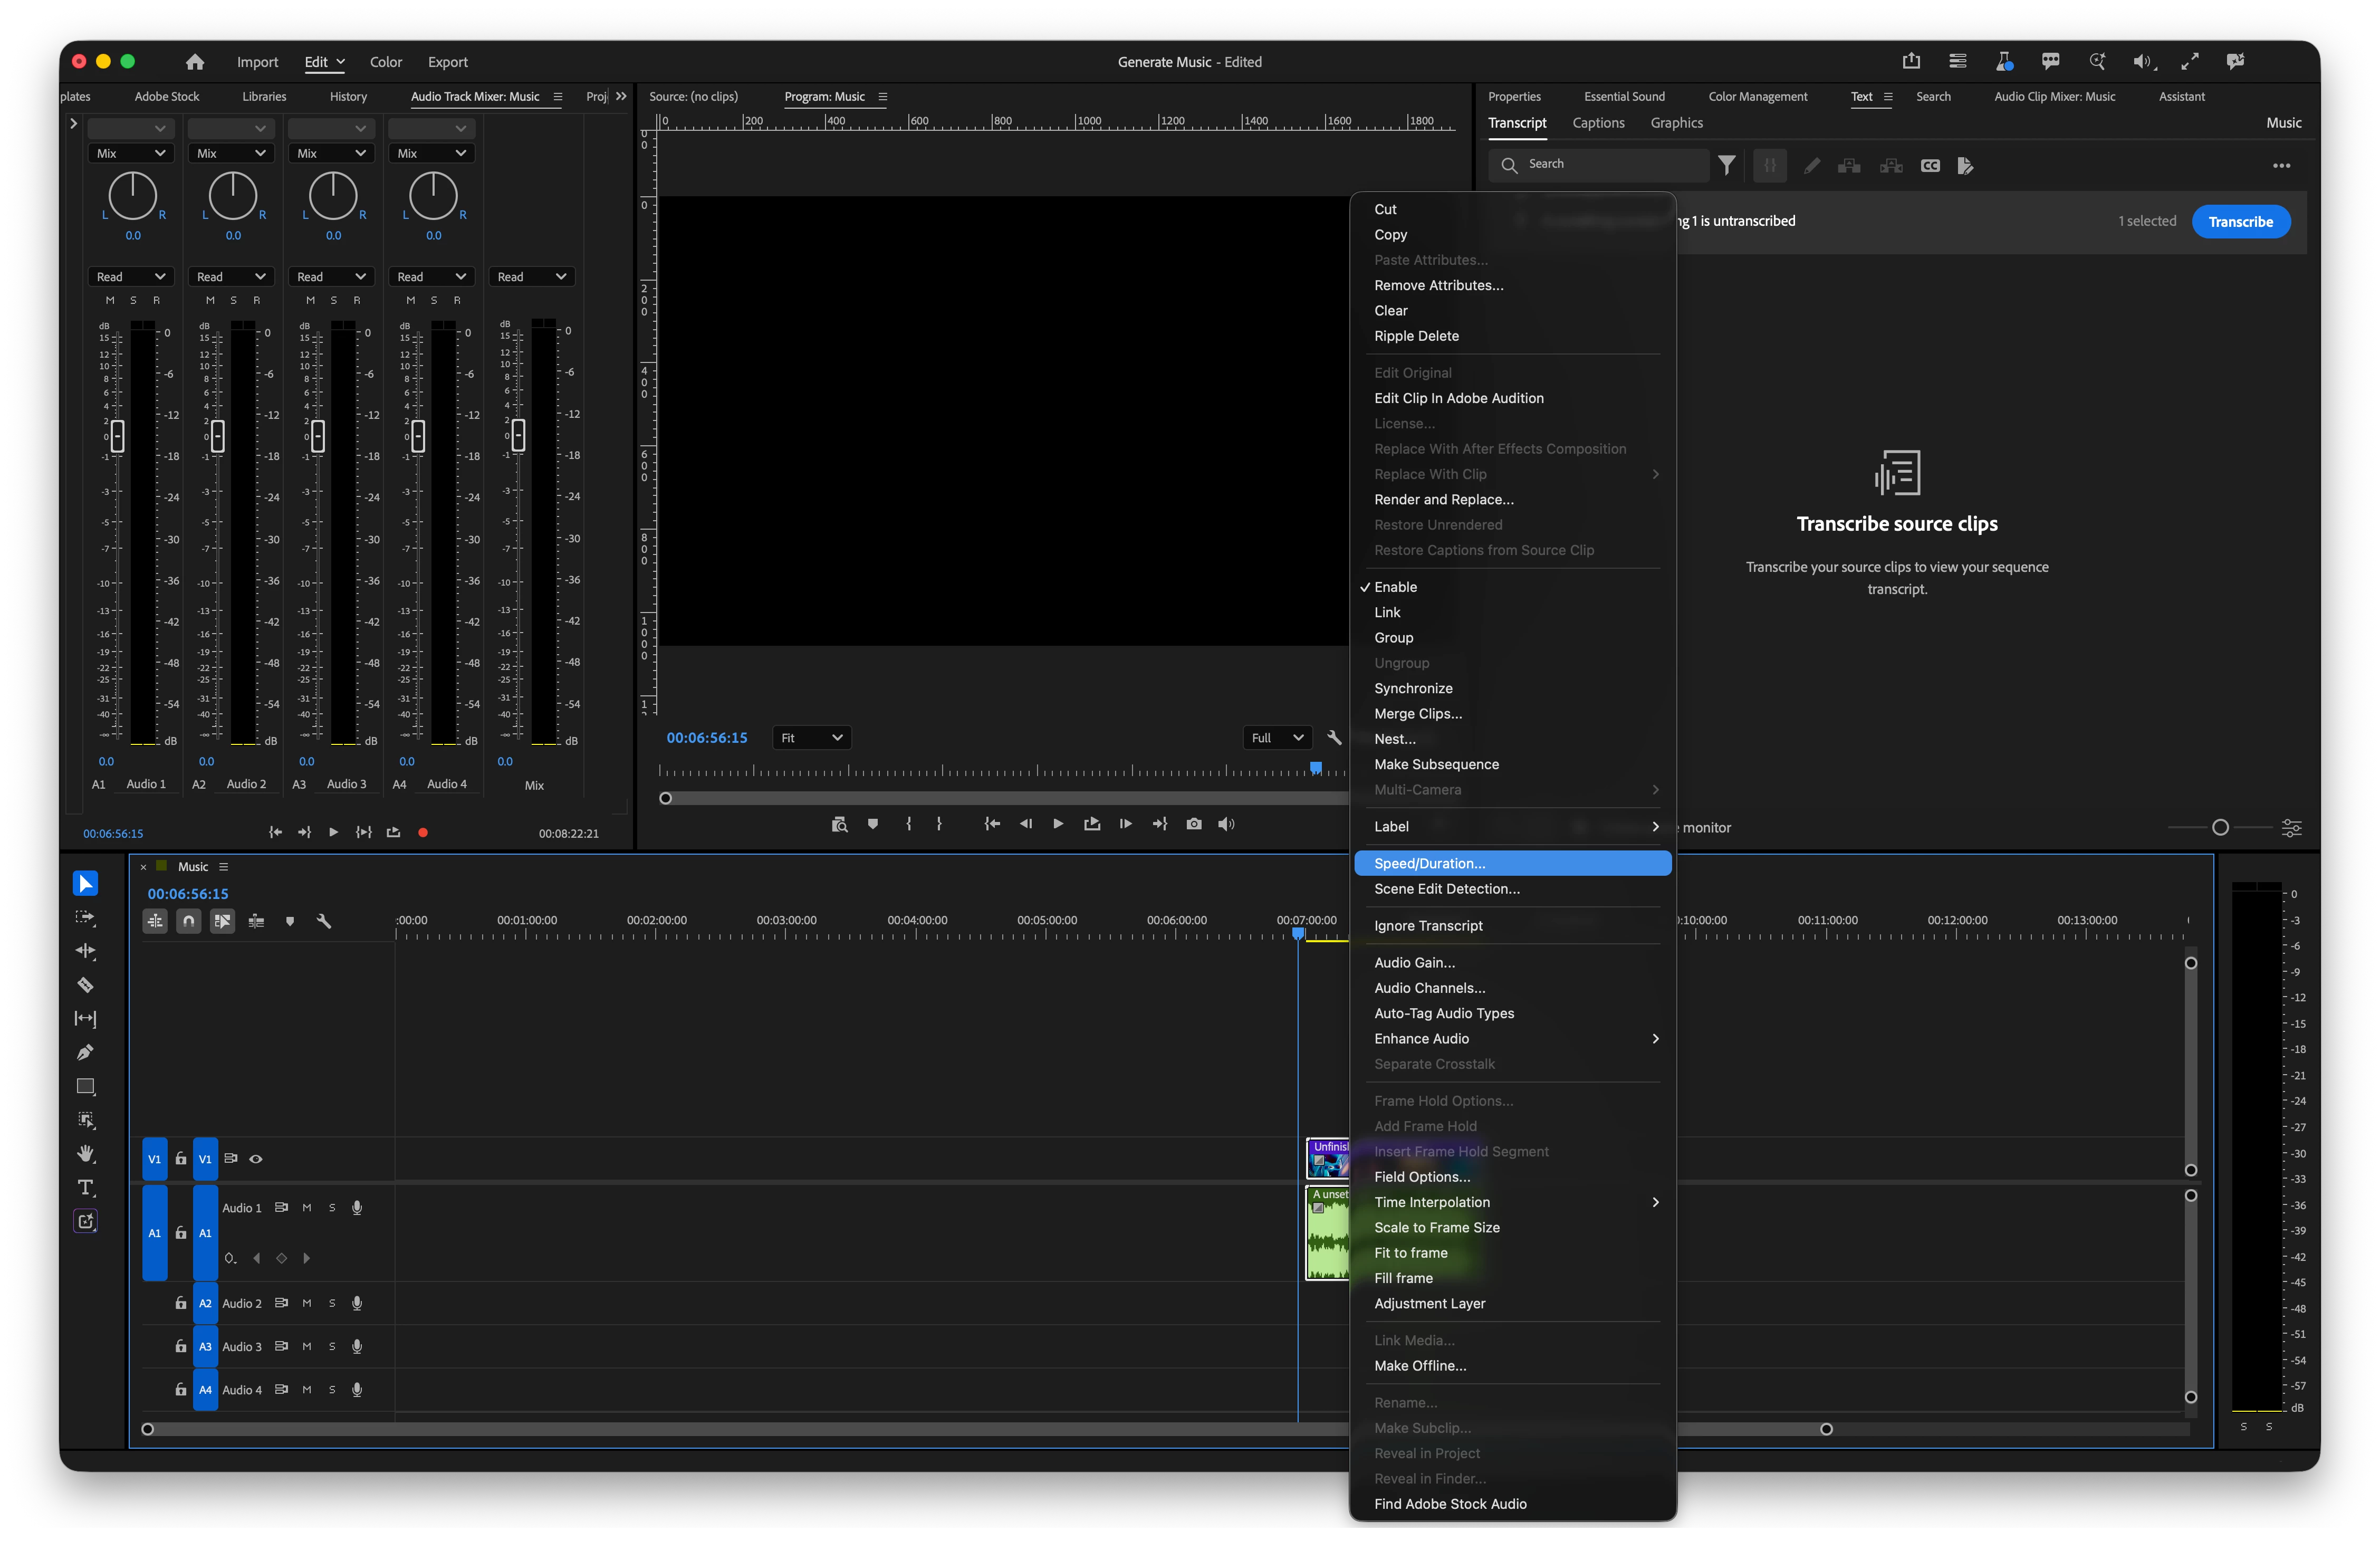Choose Speed/Duration... from context menu

pos(1512,863)
